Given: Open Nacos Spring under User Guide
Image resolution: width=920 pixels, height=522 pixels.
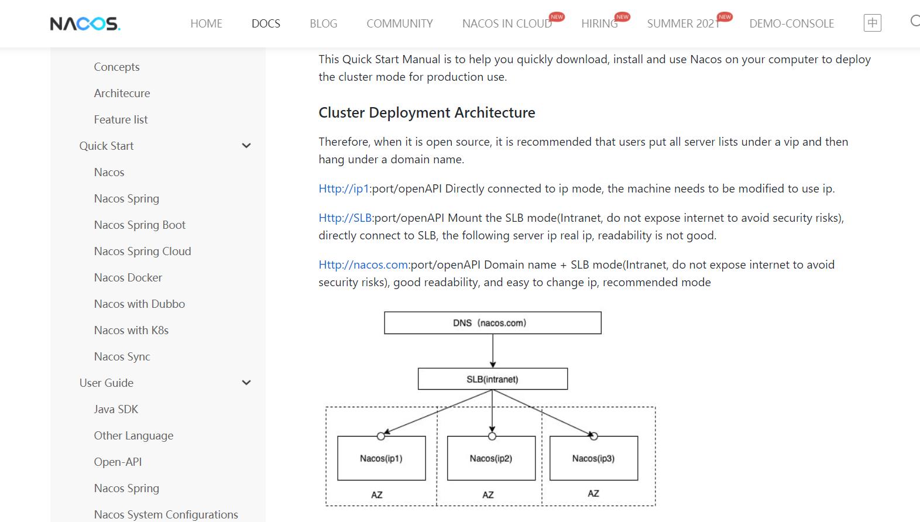Looking at the screenshot, I should (126, 488).
